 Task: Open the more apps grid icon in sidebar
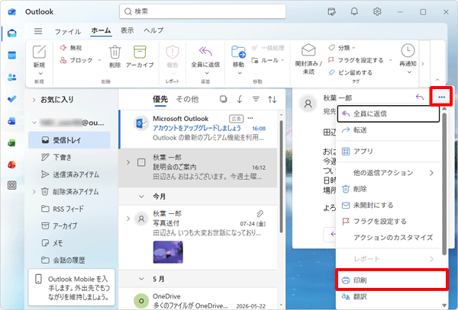(x=12, y=185)
